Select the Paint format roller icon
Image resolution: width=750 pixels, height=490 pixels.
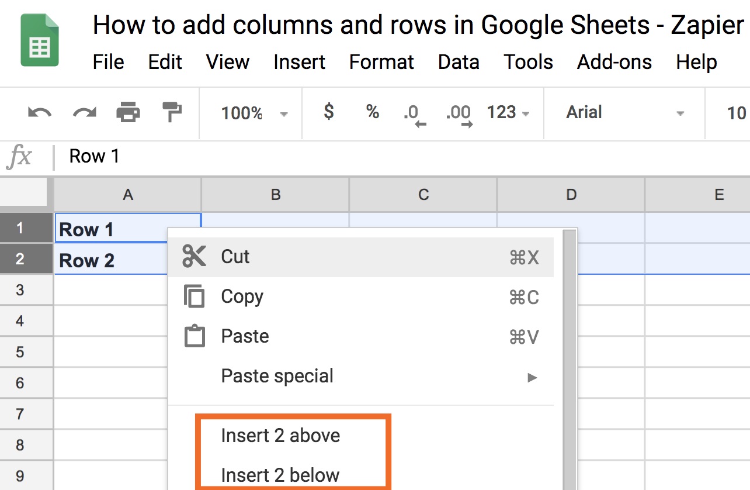pos(172,112)
